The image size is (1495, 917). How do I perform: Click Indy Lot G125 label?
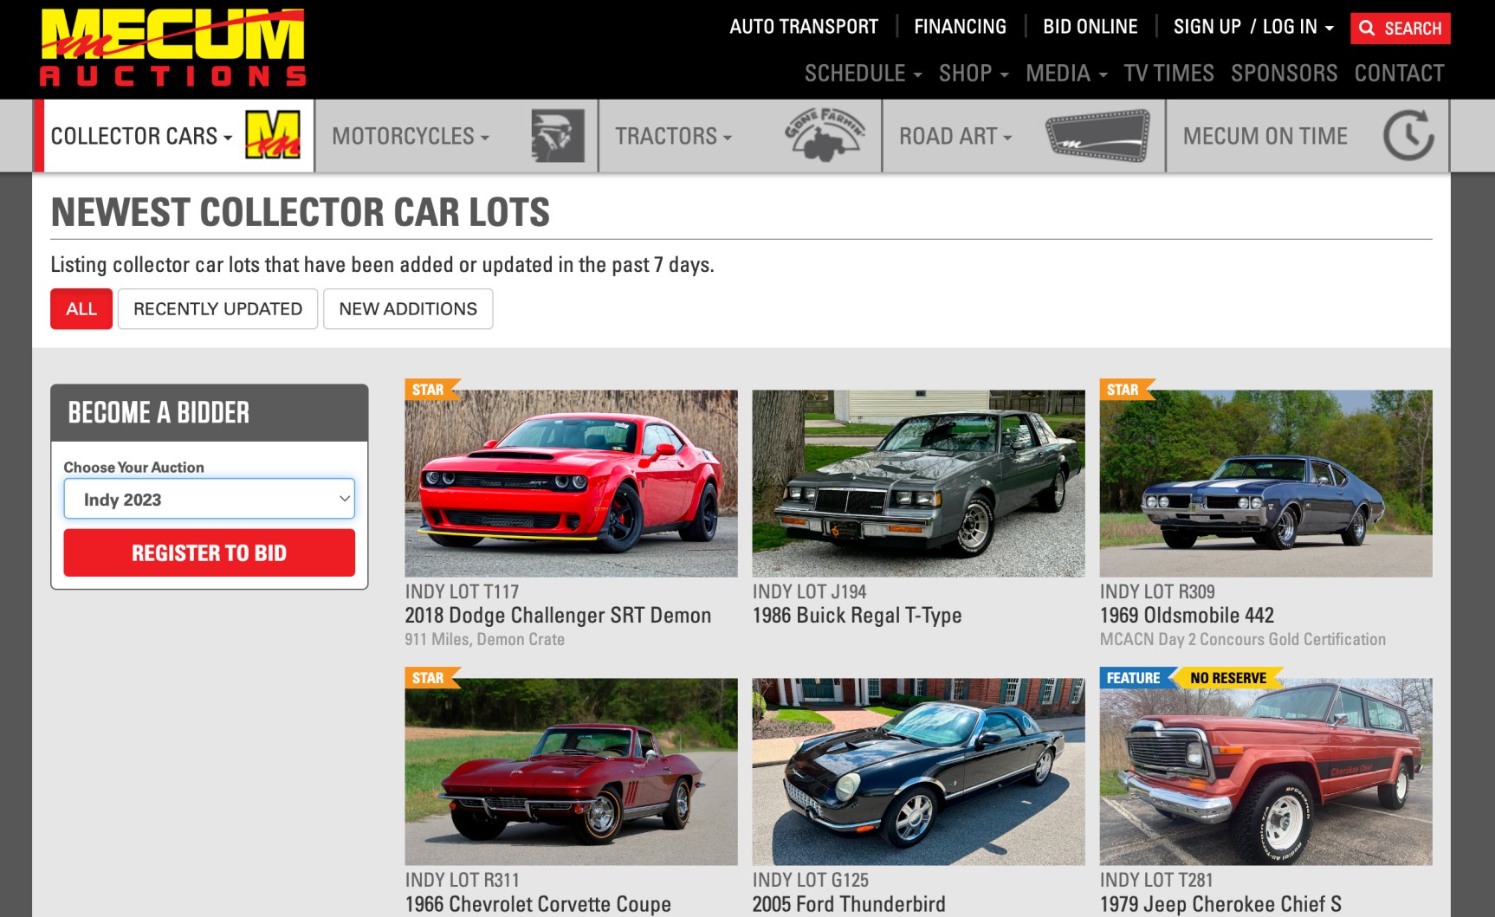810,880
